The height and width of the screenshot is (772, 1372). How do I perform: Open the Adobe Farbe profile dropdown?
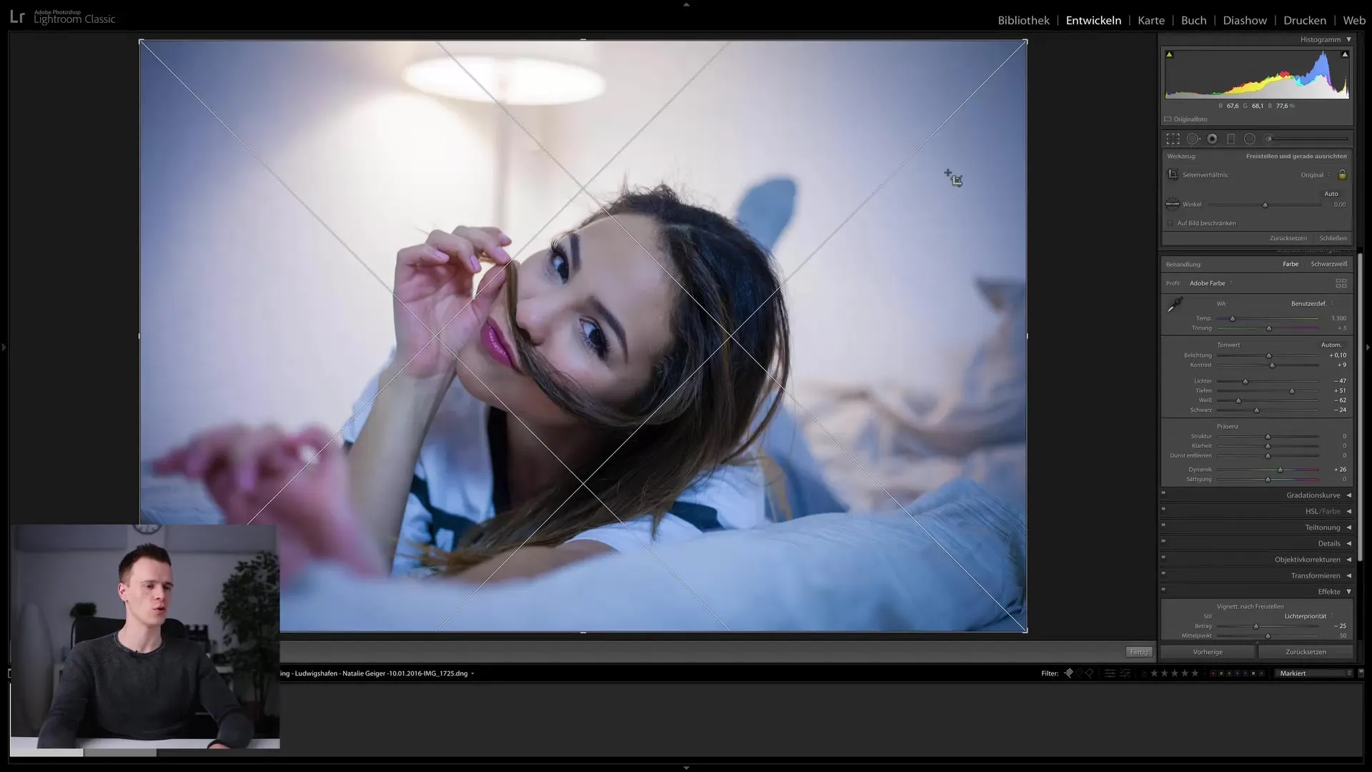(1211, 284)
